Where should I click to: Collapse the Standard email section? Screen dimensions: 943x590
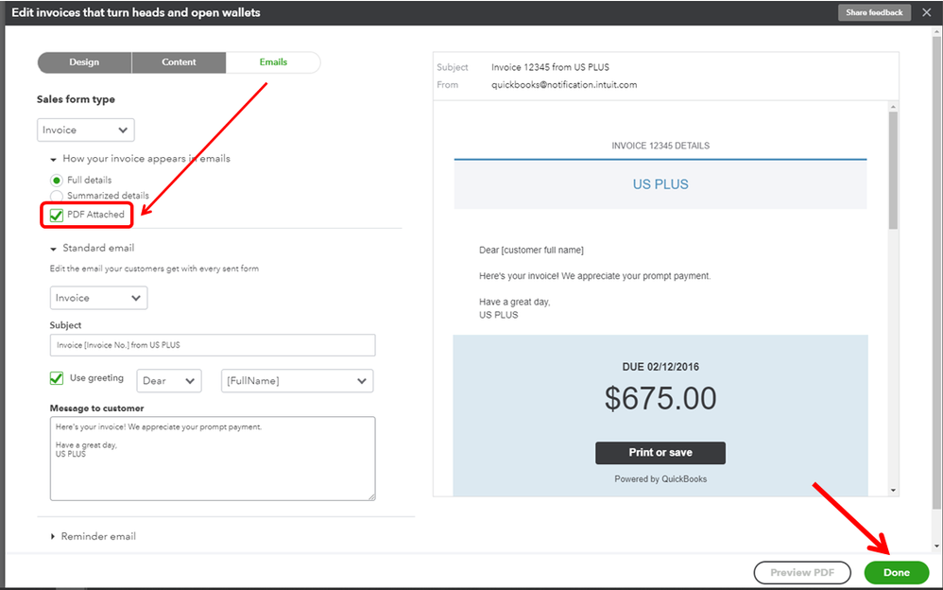click(52, 248)
